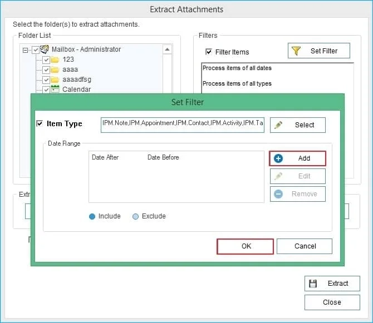This screenshot has width=373, height=323.
Task: Cancel the Set Filter dialog
Action: [x=305, y=246]
